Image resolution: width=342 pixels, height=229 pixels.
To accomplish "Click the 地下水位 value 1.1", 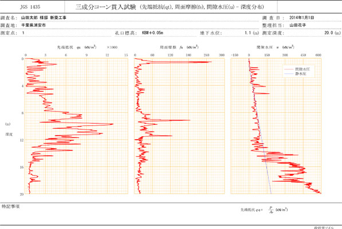I will tap(248, 33).
